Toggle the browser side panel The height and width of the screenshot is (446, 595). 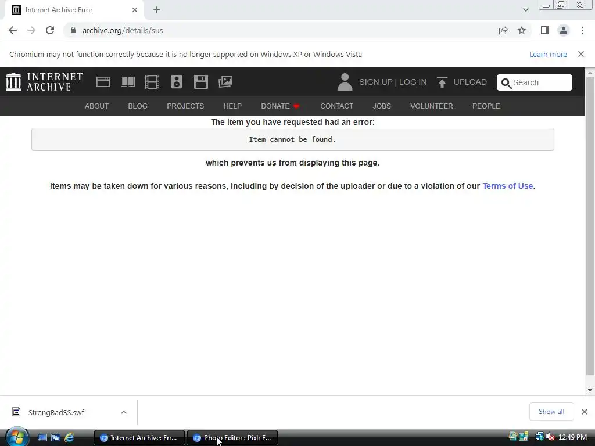(545, 30)
